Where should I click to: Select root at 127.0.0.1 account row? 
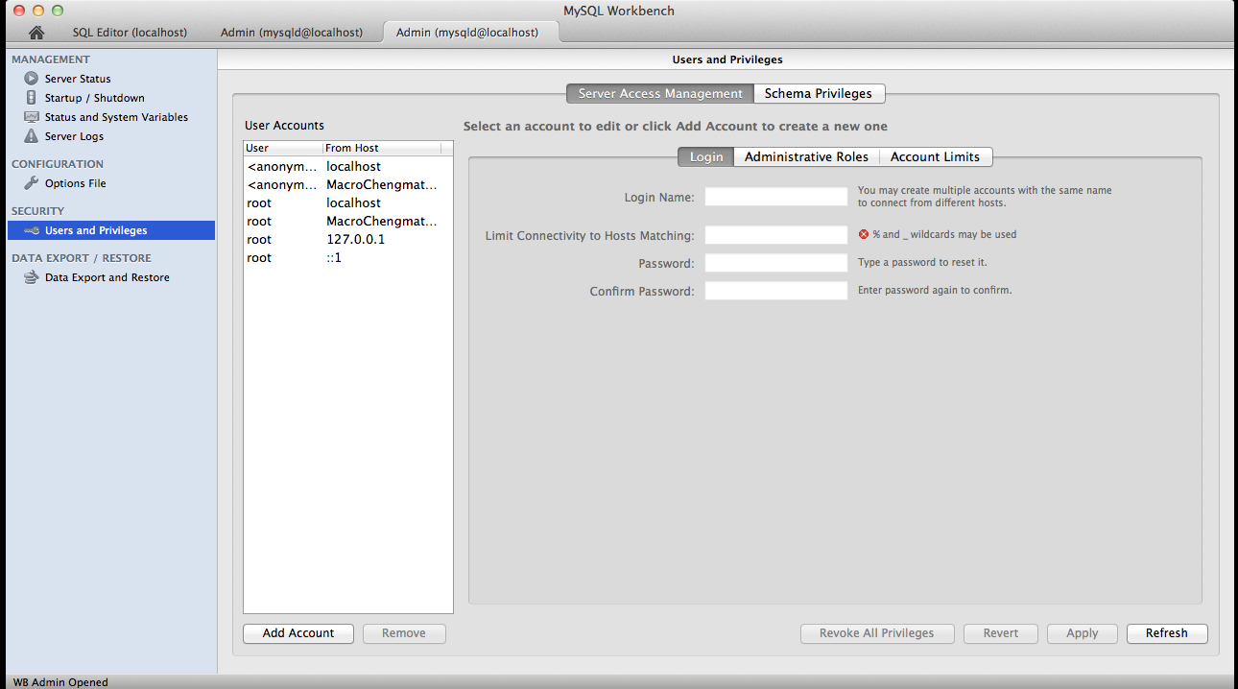tap(348, 239)
